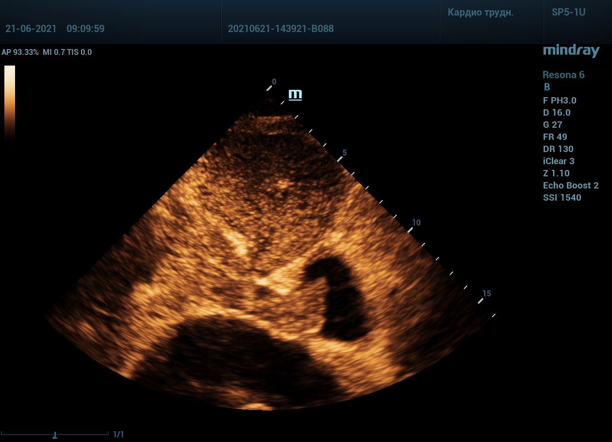This screenshot has height=442, width=612.
Task: Click the D 16.0 depth parameter
Action: point(557,113)
